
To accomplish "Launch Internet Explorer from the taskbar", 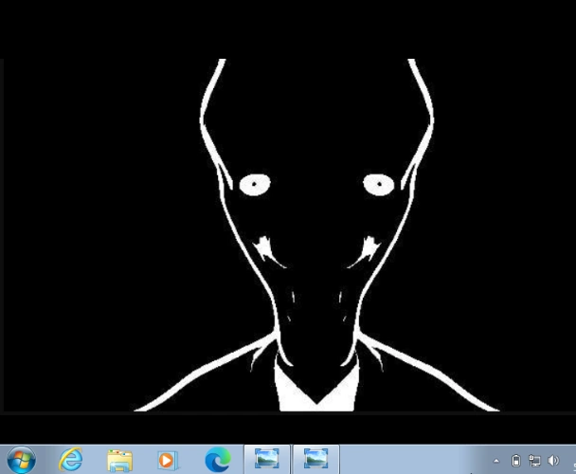I will click(70, 459).
